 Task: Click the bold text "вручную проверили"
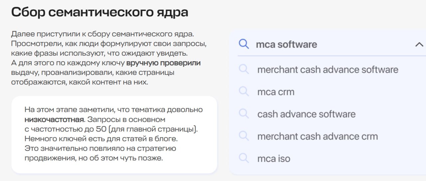click(x=163, y=63)
